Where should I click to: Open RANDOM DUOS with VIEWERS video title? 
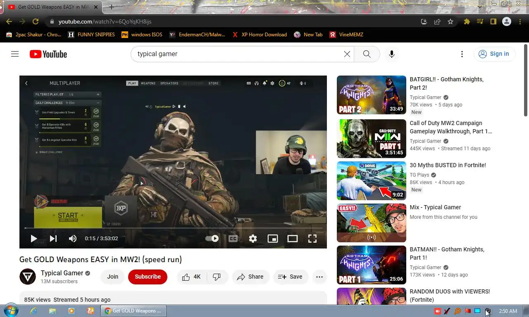[x=450, y=296]
